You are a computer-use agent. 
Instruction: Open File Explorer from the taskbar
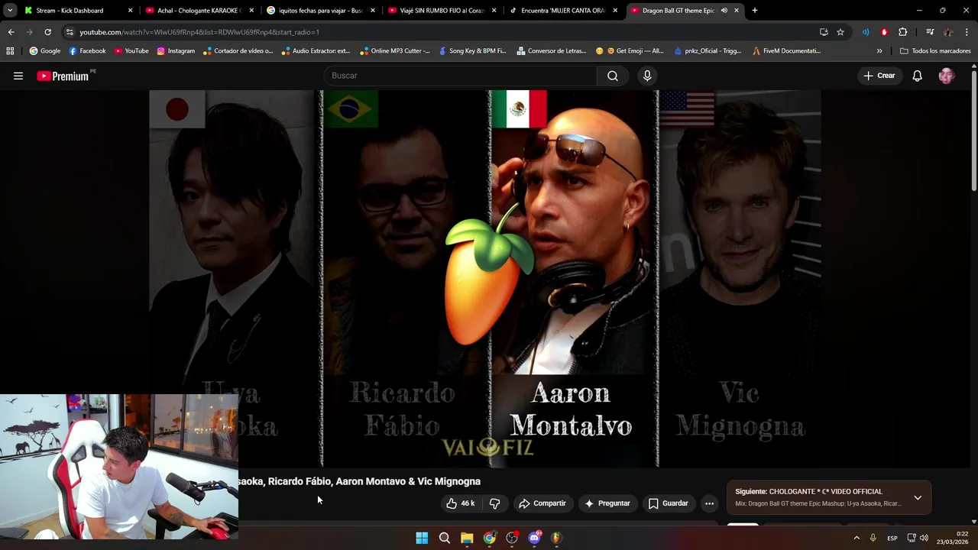click(467, 538)
